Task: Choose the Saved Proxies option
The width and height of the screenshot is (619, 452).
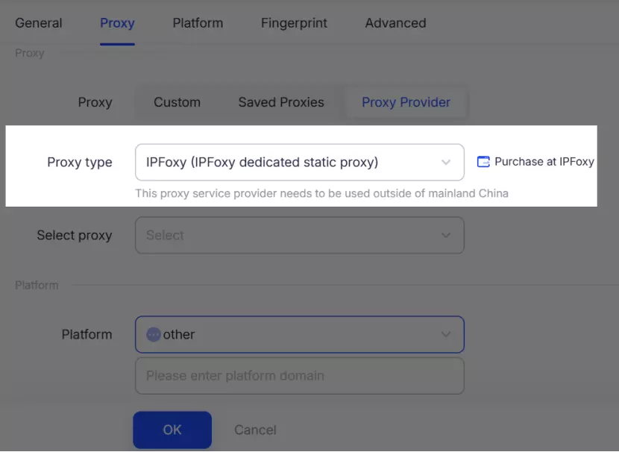Action: point(281,102)
